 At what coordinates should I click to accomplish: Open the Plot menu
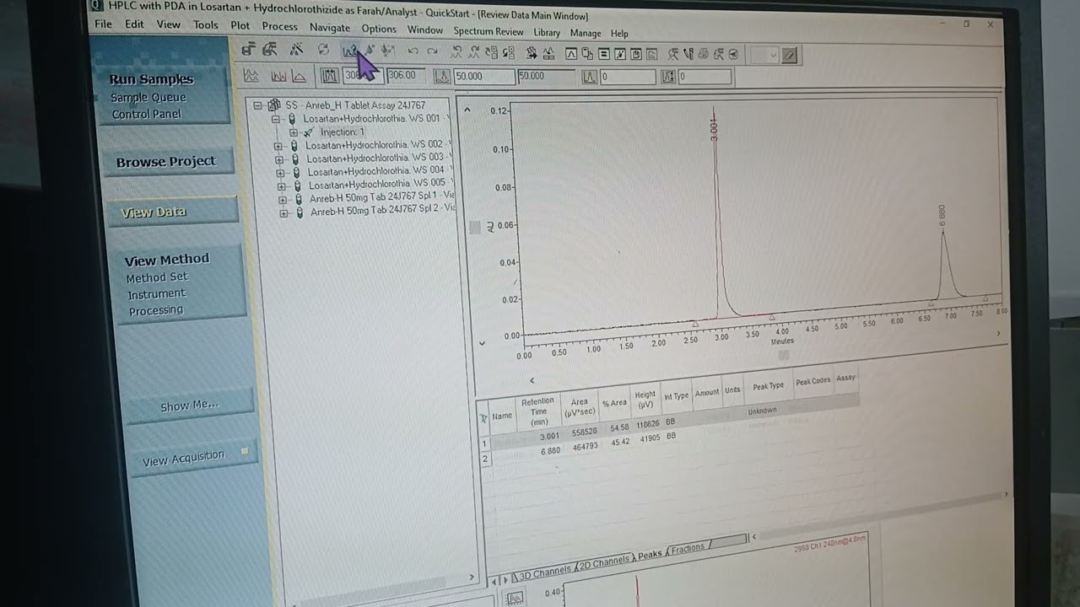[240, 25]
